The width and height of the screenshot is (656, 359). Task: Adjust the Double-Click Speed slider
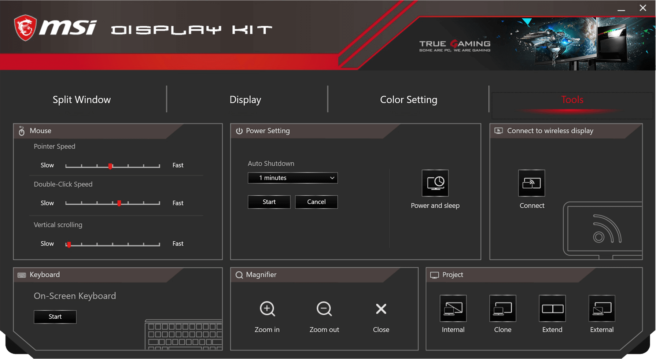(x=113, y=203)
